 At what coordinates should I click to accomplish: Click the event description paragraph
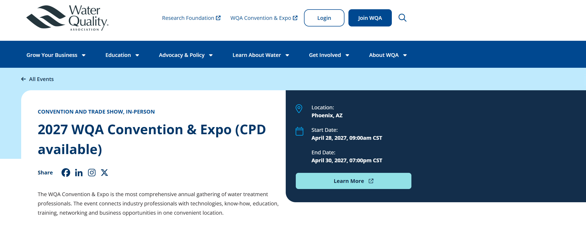pos(158,204)
